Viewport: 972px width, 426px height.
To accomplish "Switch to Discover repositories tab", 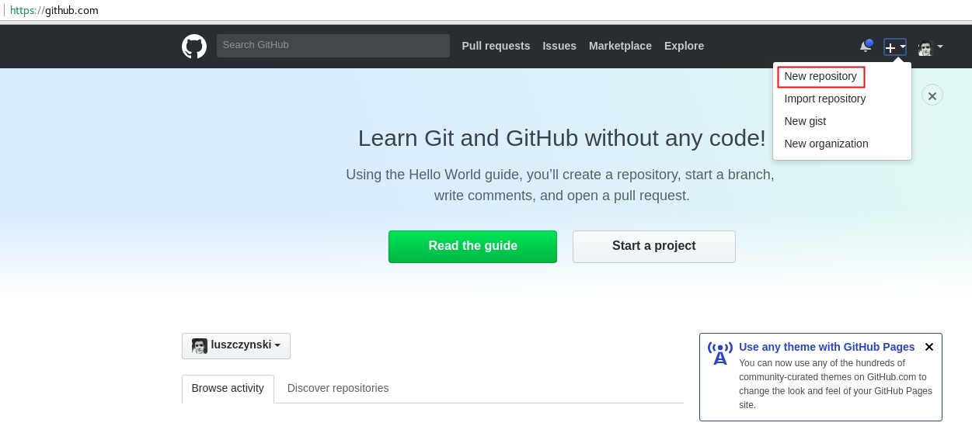I will pyautogui.click(x=338, y=388).
